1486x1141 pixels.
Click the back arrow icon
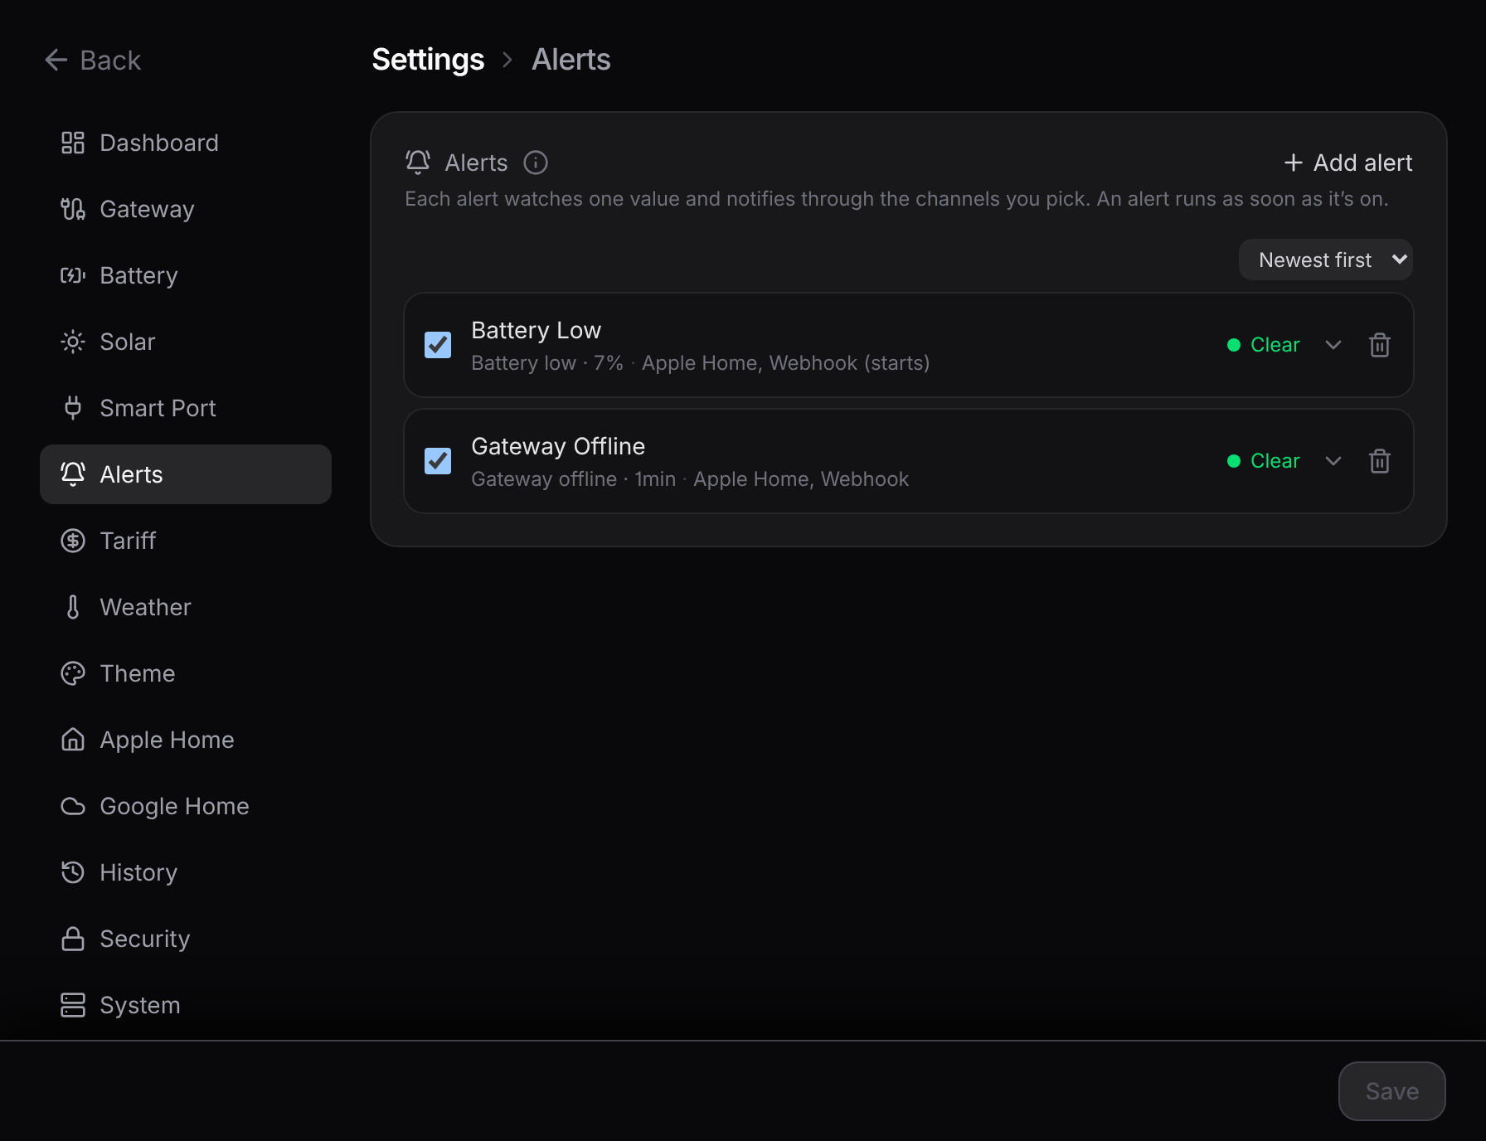pyautogui.click(x=56, y=60)
